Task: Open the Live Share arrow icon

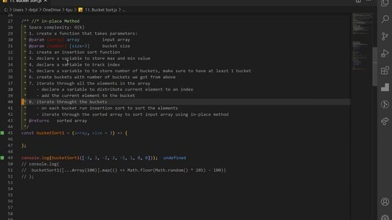Action: tap(385, 121)
